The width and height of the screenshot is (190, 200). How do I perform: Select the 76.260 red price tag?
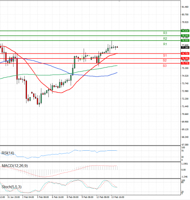(185, 59)
